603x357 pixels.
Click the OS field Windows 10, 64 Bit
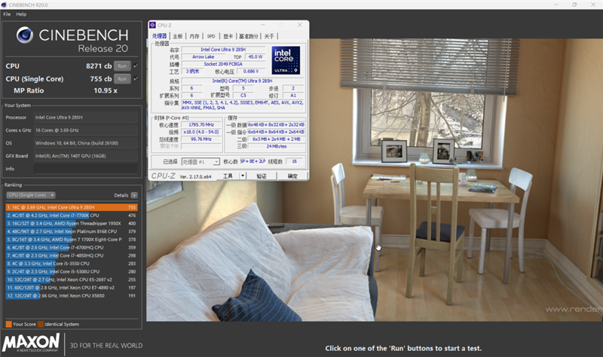[85, 143]
